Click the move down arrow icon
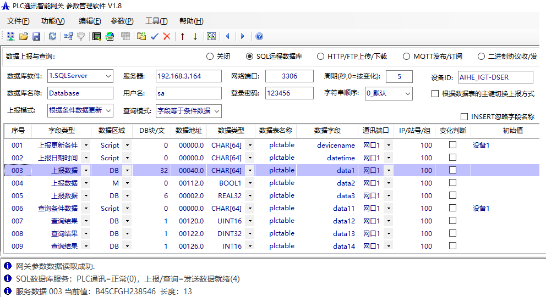 click(195, 36)
